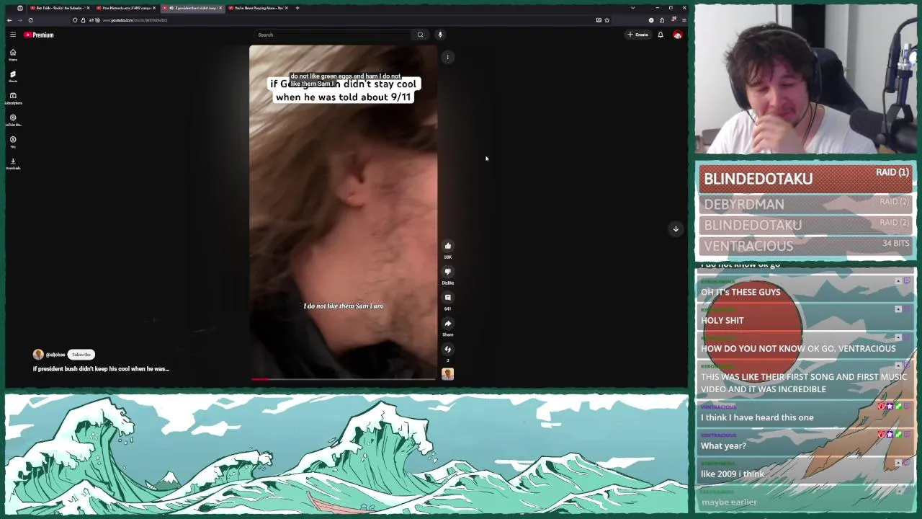This screenshot has width=922, height=519.
Task: Subscribe to the @alljokes channel
Action: (81, 355)
